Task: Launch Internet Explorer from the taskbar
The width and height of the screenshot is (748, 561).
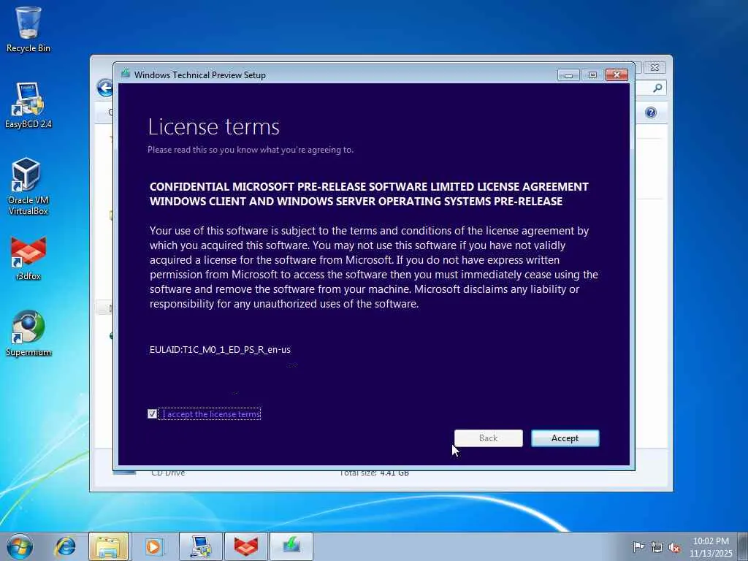Action: (65, 546)
